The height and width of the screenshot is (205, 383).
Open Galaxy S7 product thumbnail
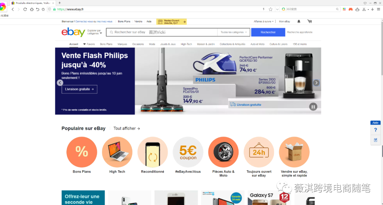(x=269, y=198)
